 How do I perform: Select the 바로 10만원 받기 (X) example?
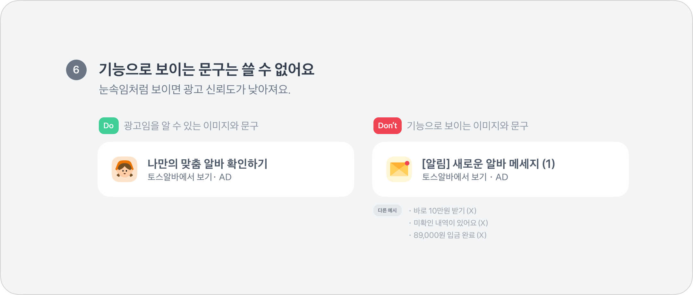pyautogui.click(x=445, y=211)
